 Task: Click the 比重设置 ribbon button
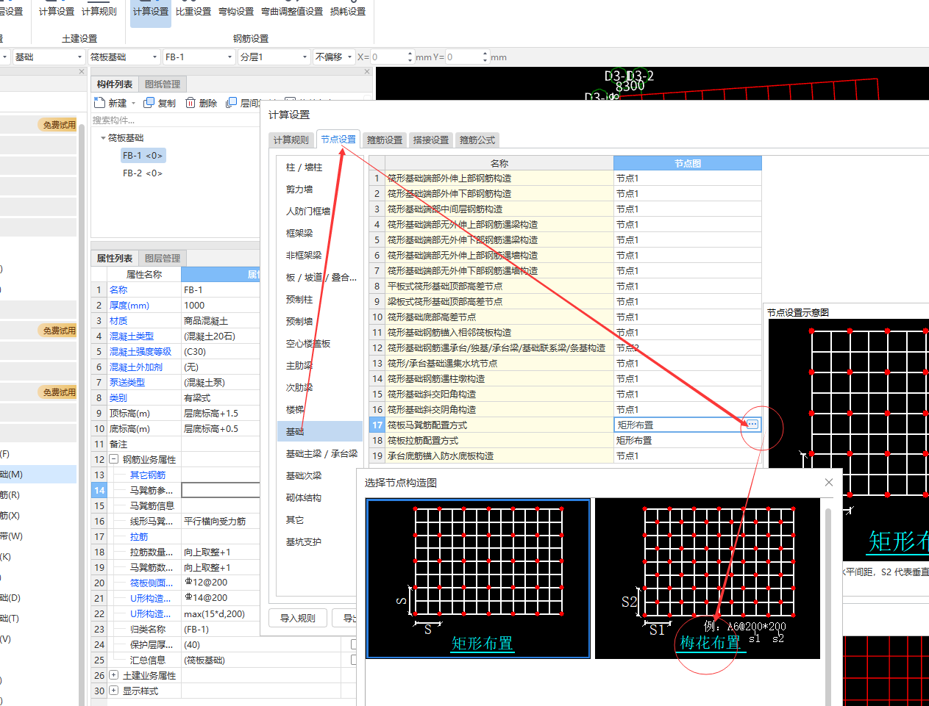click(x=193, y=12)
